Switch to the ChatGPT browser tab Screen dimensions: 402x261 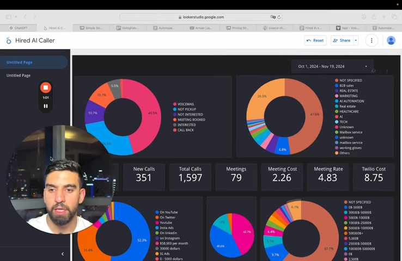click(19, 28)
